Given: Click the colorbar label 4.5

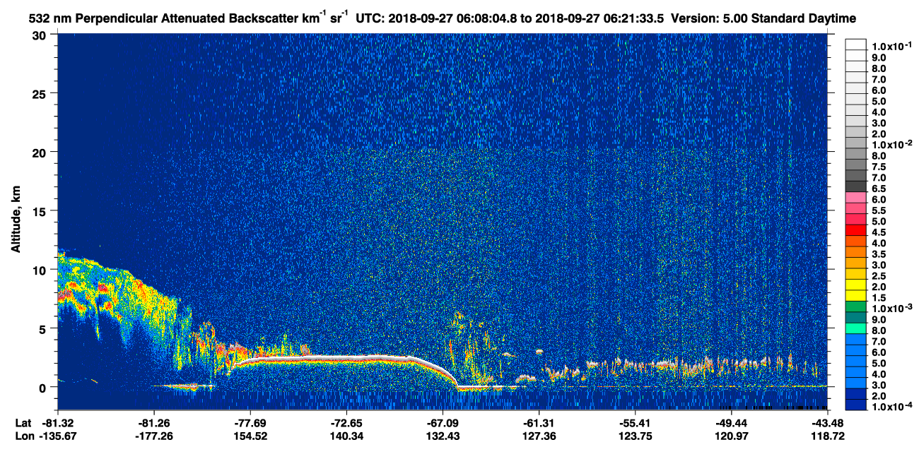Looking at the screenshot, I should [x=879, y=232].
